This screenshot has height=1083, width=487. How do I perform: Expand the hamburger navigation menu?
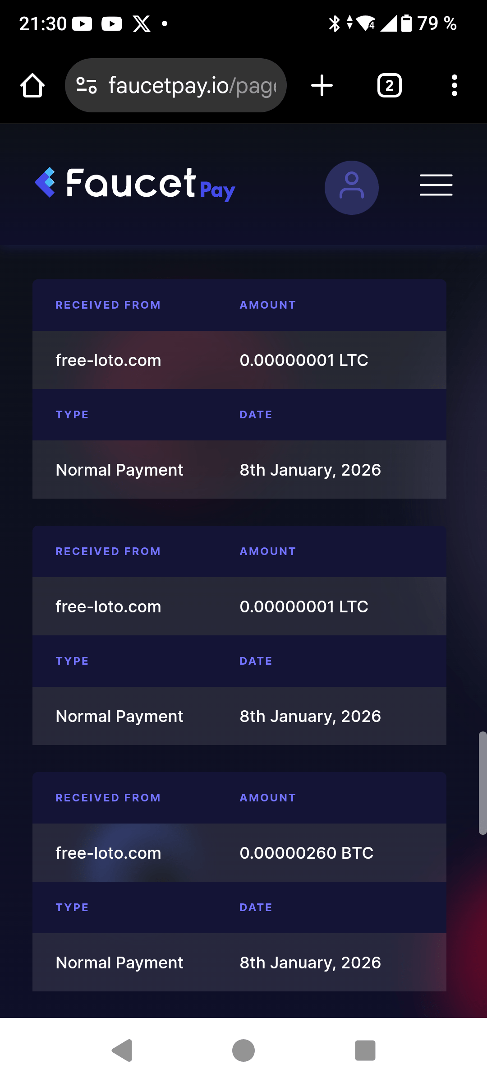pos(436,185)
